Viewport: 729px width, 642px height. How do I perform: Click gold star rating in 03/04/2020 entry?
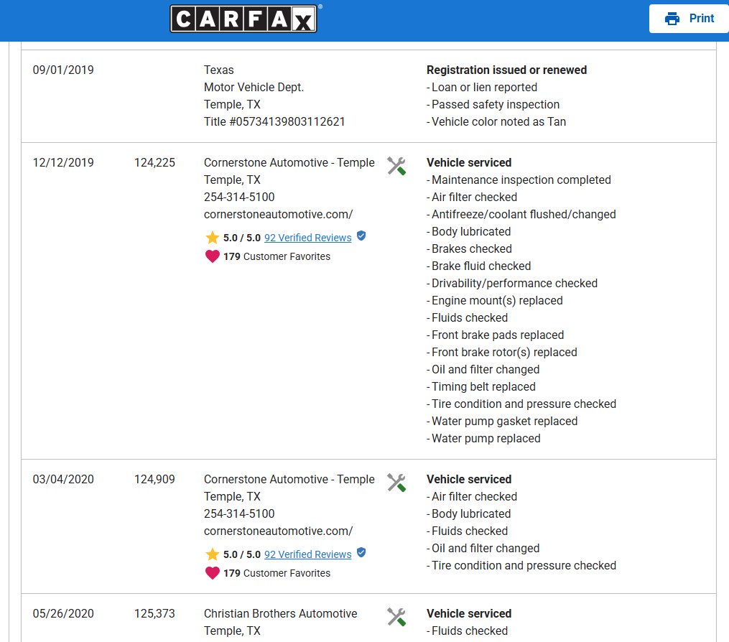click(x=213, y=554)
